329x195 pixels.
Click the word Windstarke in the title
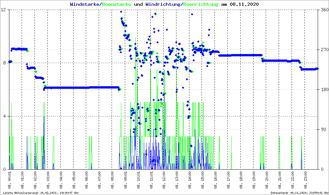[85, 4]
